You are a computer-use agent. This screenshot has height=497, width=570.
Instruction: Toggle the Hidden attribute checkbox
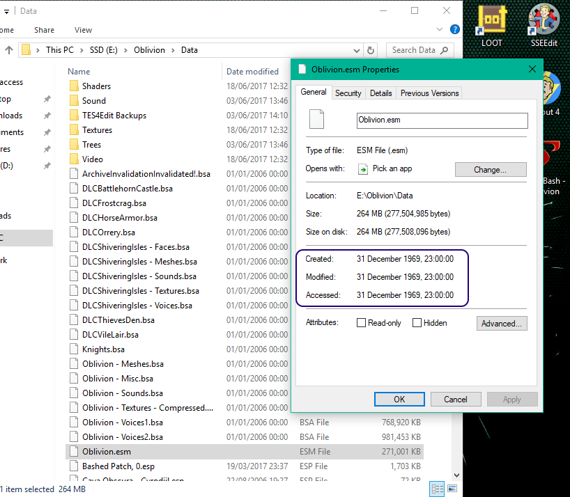[417, 323]
